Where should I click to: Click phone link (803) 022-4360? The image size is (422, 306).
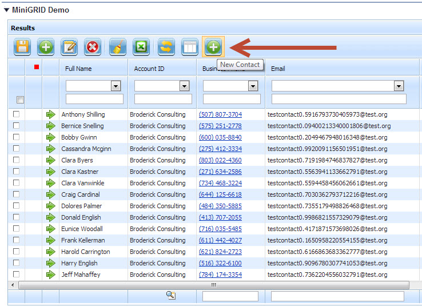pos(220,160)
